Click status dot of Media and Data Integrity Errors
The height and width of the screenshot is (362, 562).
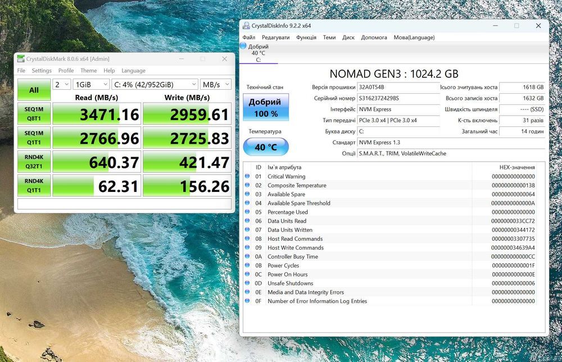(247, 292)
